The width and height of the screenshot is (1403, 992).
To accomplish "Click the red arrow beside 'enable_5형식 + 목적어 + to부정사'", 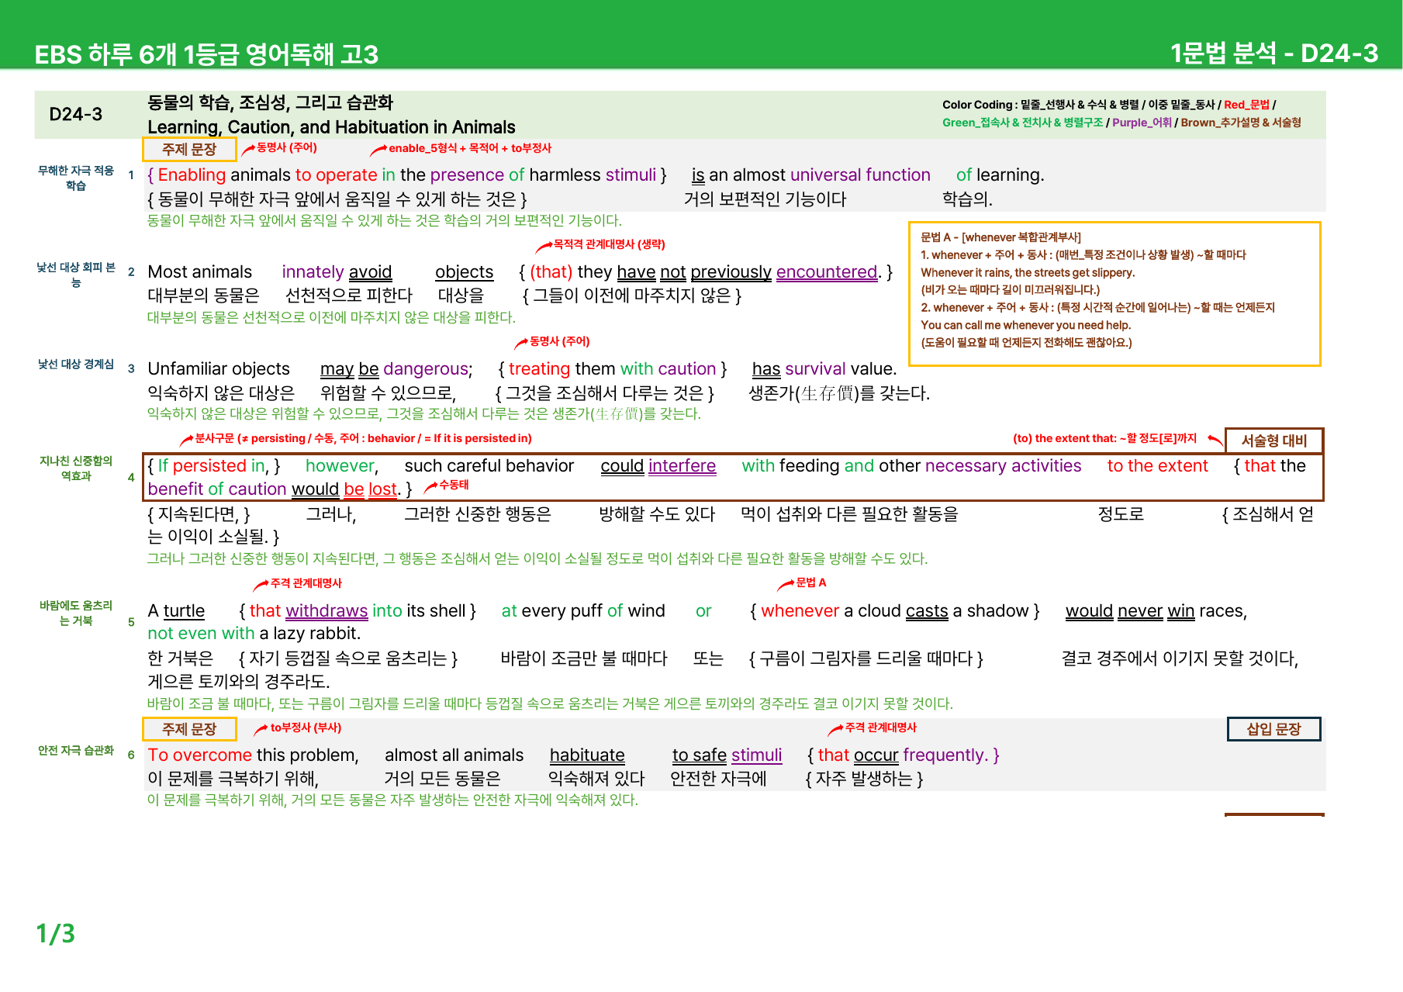I will pyautogui.click(x=378, y=150).
